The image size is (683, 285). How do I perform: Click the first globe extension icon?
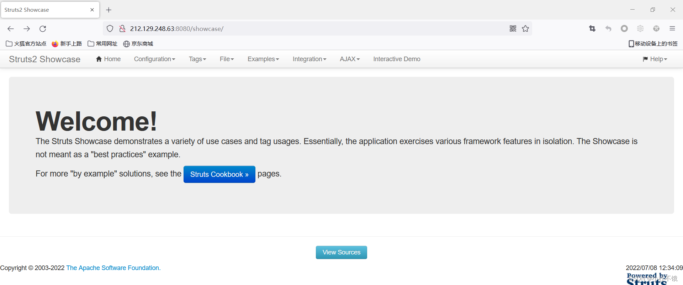[640, 29]
